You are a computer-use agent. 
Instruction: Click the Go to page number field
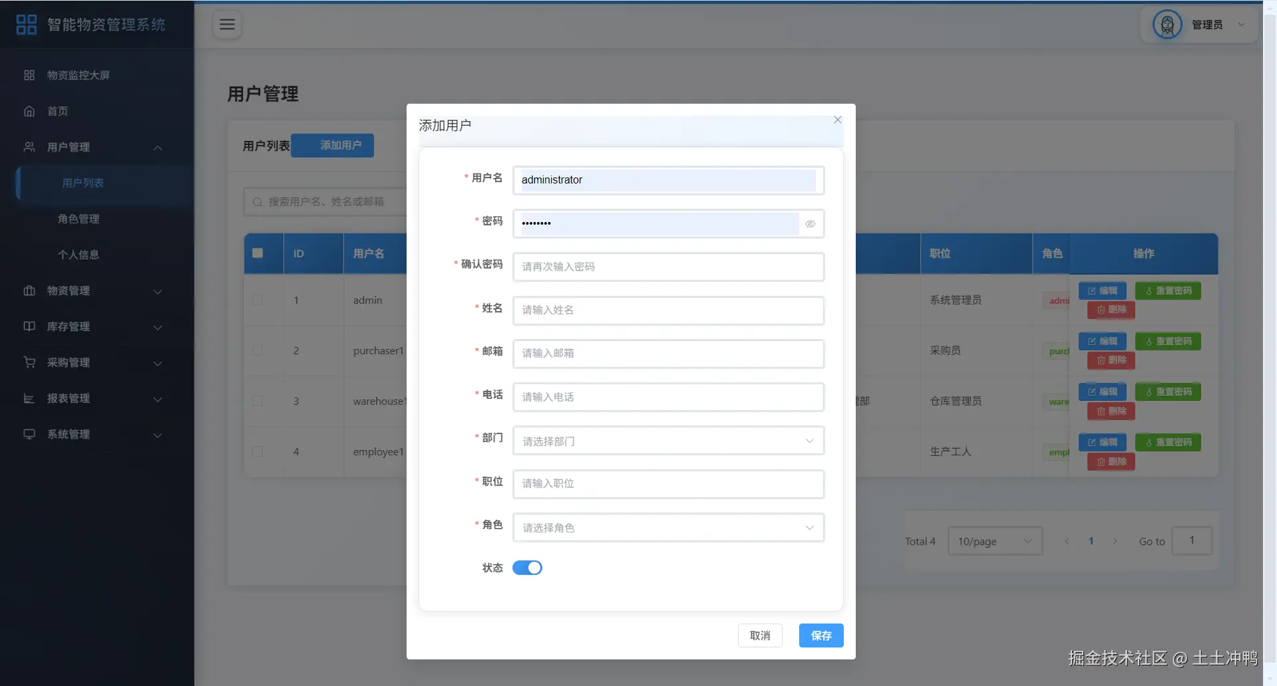[x=1192, y=540]
